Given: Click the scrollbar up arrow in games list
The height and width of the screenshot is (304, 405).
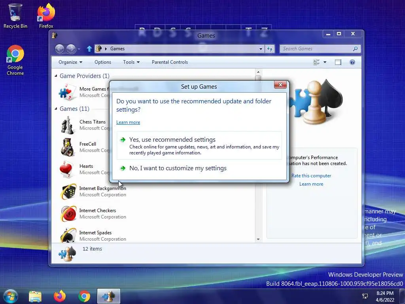Looking at the screenshot, I should 258,72.
